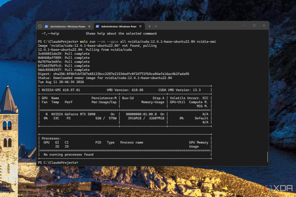Click 'No running processes found' text
Viewport: 296px width, 197px height.
pos(69,155)
